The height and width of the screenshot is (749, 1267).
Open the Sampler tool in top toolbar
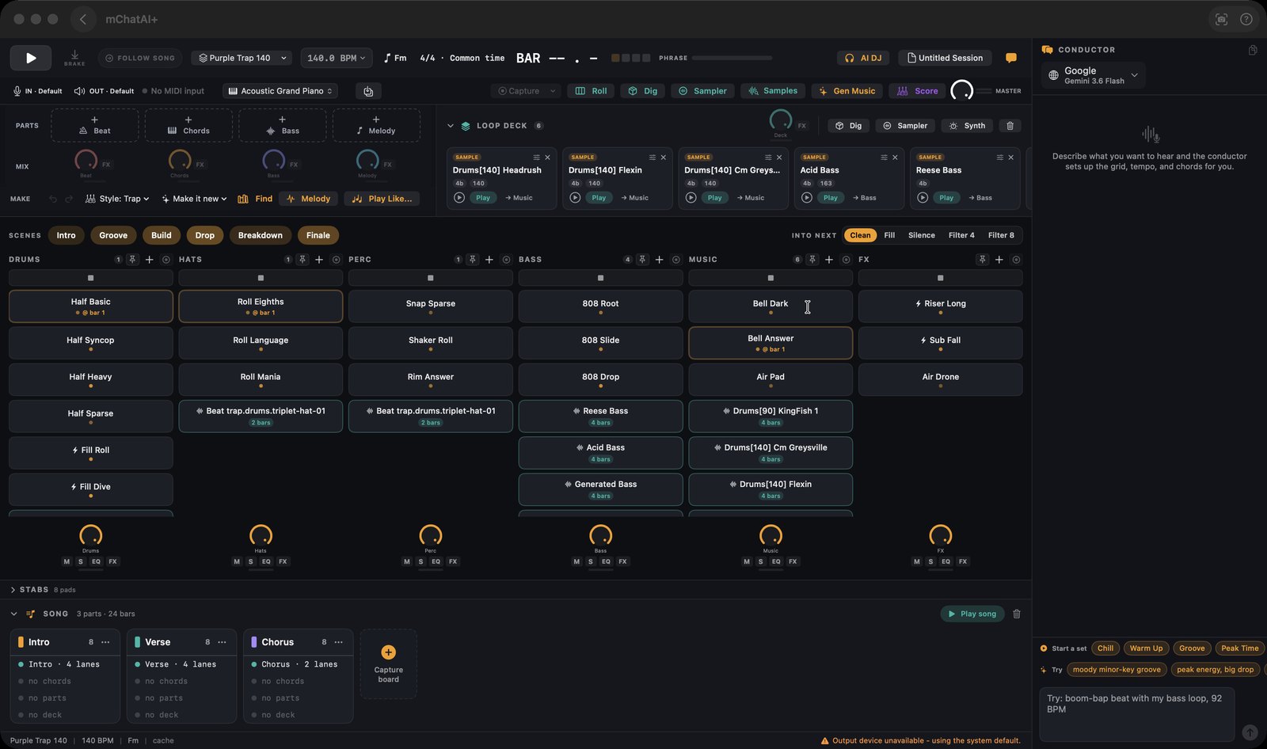(702, 91)
